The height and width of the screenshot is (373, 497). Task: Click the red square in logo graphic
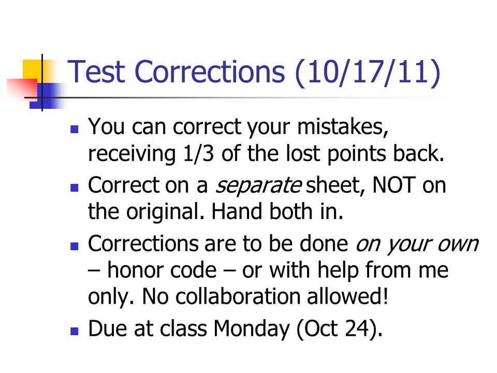click(x=22, y=89)
